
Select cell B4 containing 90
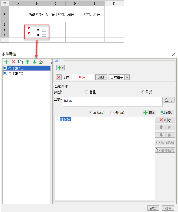(37, 35)
